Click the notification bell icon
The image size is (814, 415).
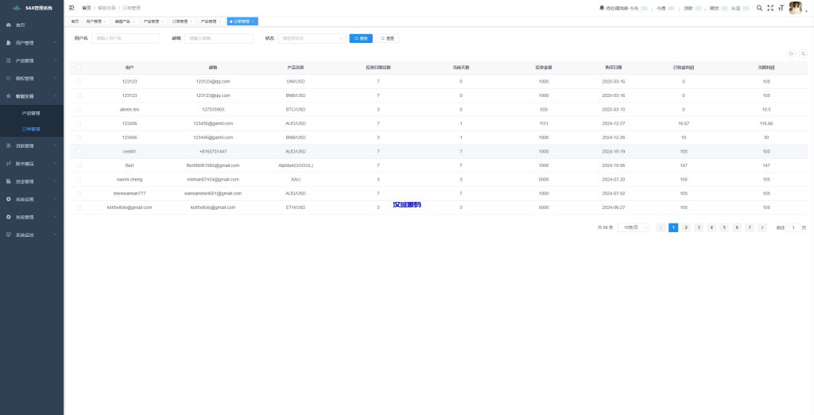click(601, 7)
